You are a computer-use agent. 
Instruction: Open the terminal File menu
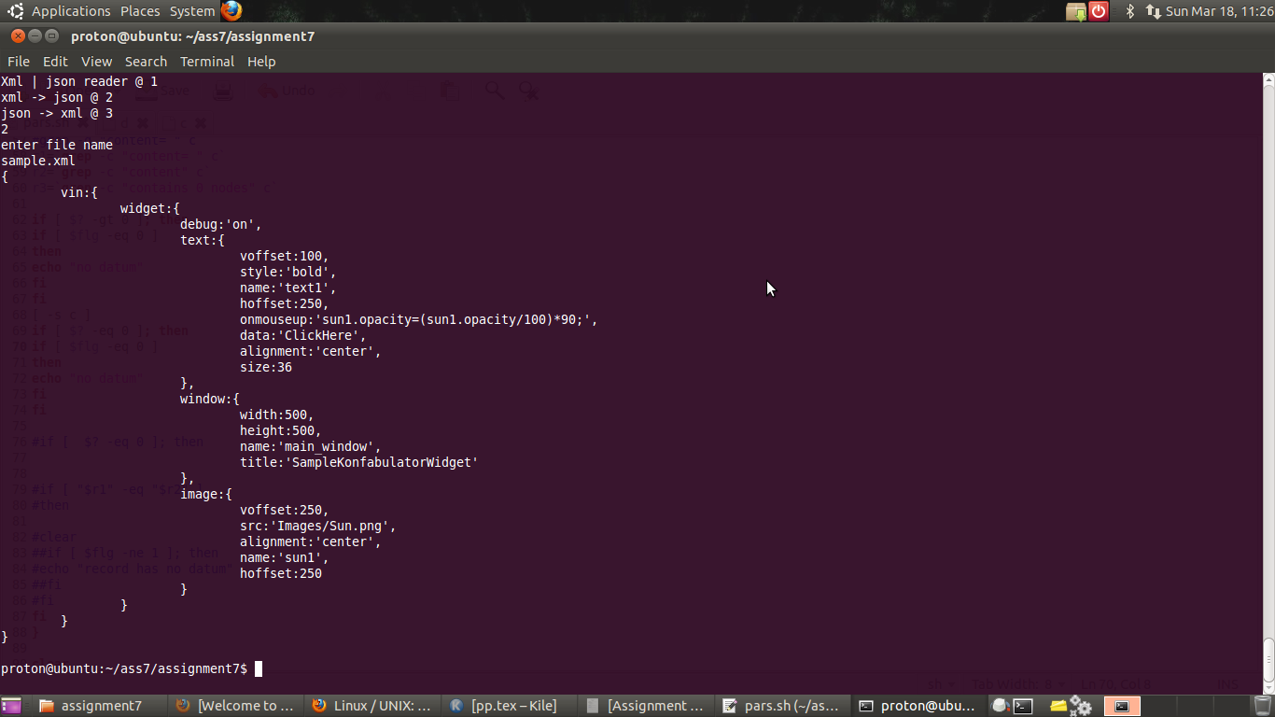tap(19, 62)
